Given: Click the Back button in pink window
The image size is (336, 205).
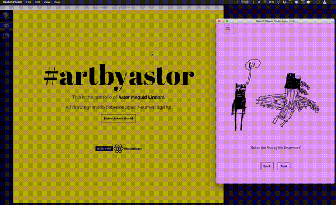Looking at the screenshot, I should [x=267, y=166].
